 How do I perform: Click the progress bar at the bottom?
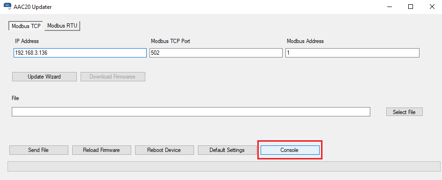tap(224, 166)
